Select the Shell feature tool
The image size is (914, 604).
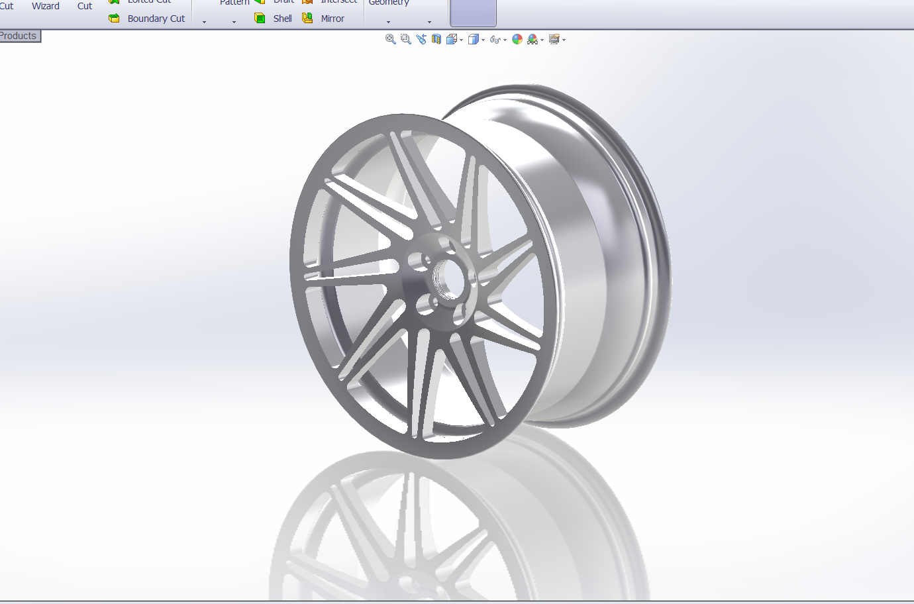point(273,19)
